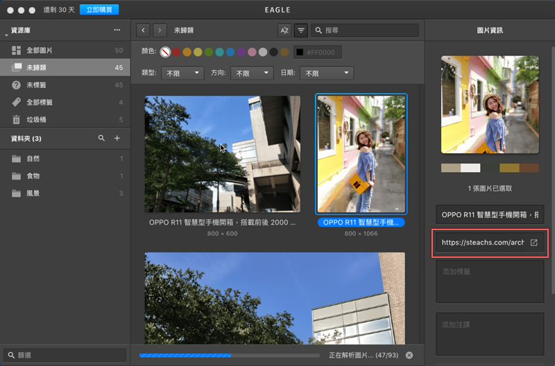Click the back navigation arrow
Screen dimensions: 555x366
pos(144,31)
